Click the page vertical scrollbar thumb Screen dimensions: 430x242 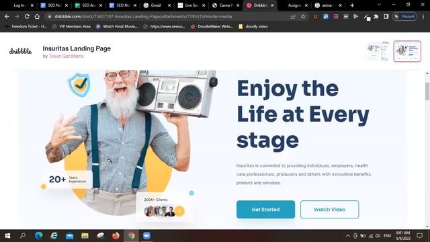pos(427,91)
